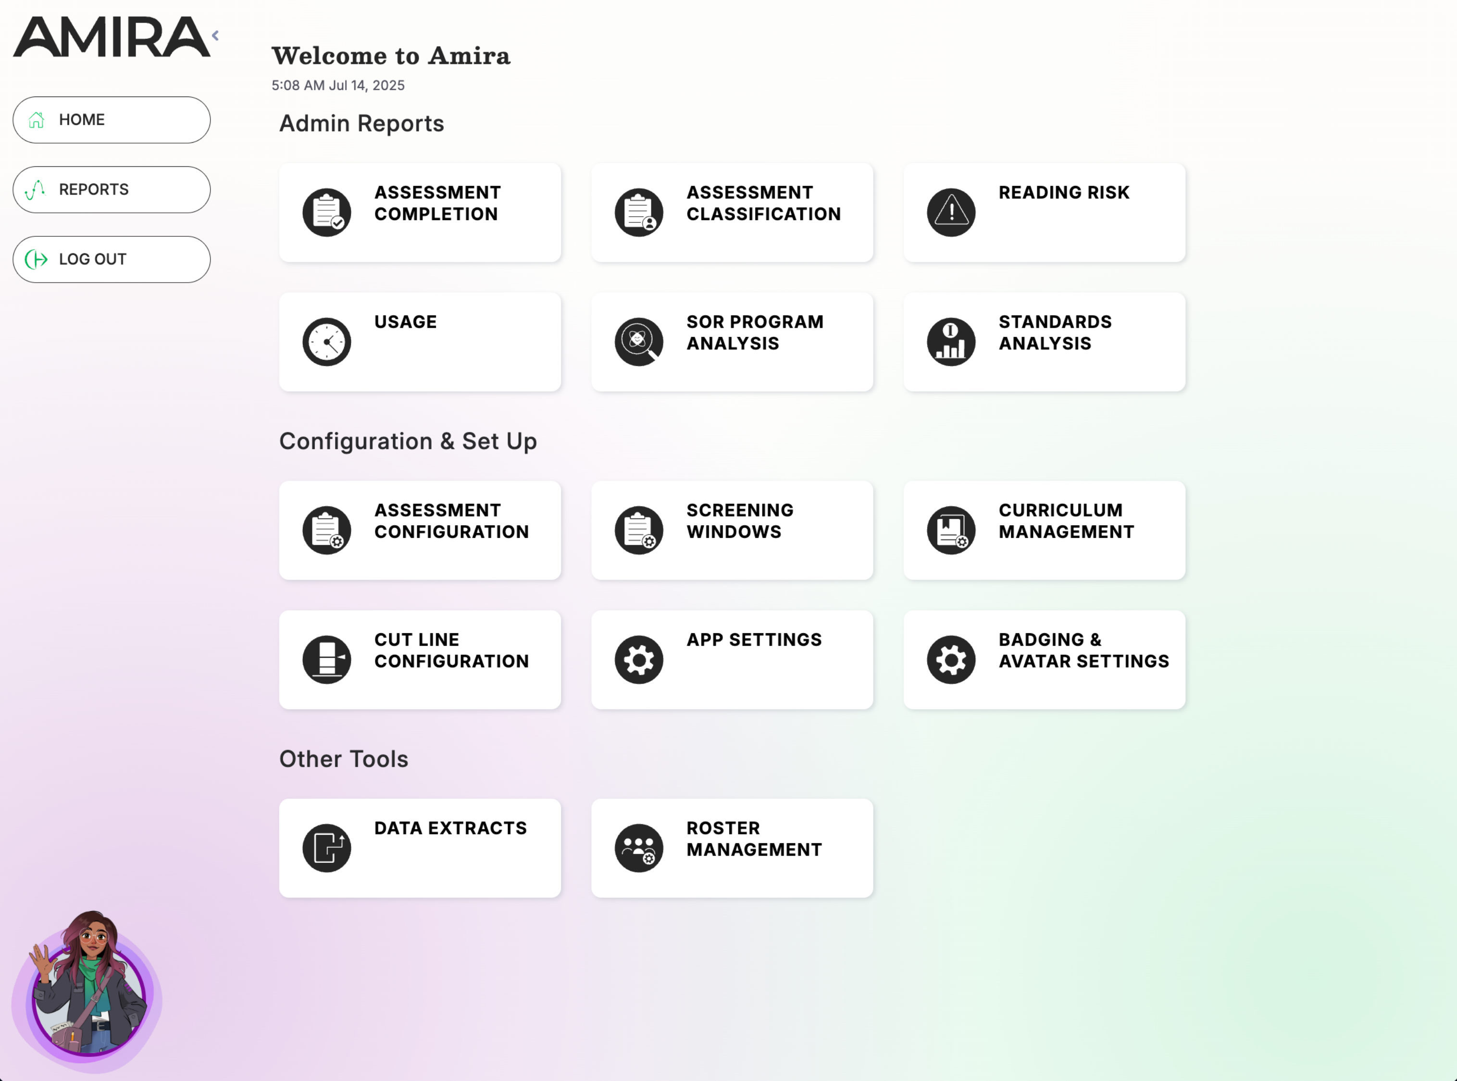Screen dimensions: 1457x1081
Task: Click the Data Extracts export icon
Action: point(326,848)
